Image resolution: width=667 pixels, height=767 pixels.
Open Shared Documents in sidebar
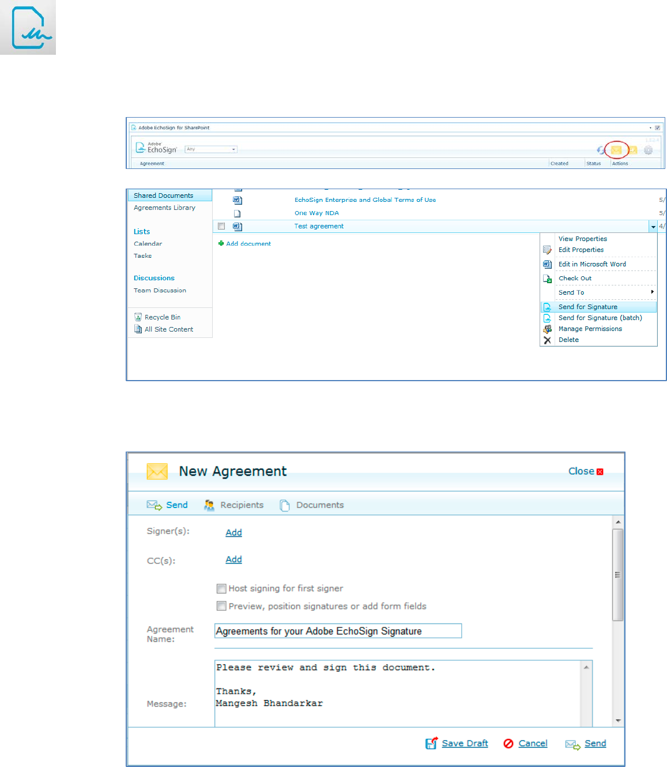164,195
